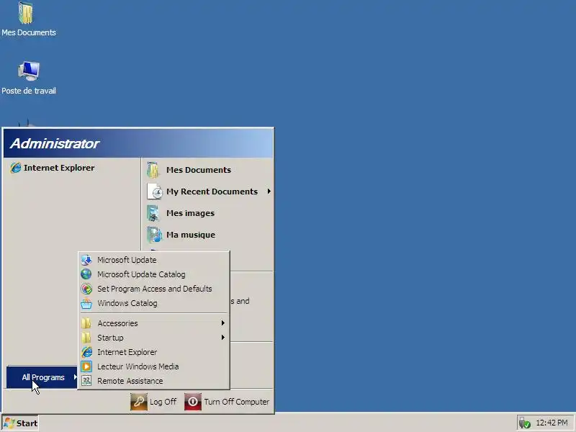Click Internet Explorer label in All Programs
The height and width of the screenshot is (432, 576).
(127, 352)
